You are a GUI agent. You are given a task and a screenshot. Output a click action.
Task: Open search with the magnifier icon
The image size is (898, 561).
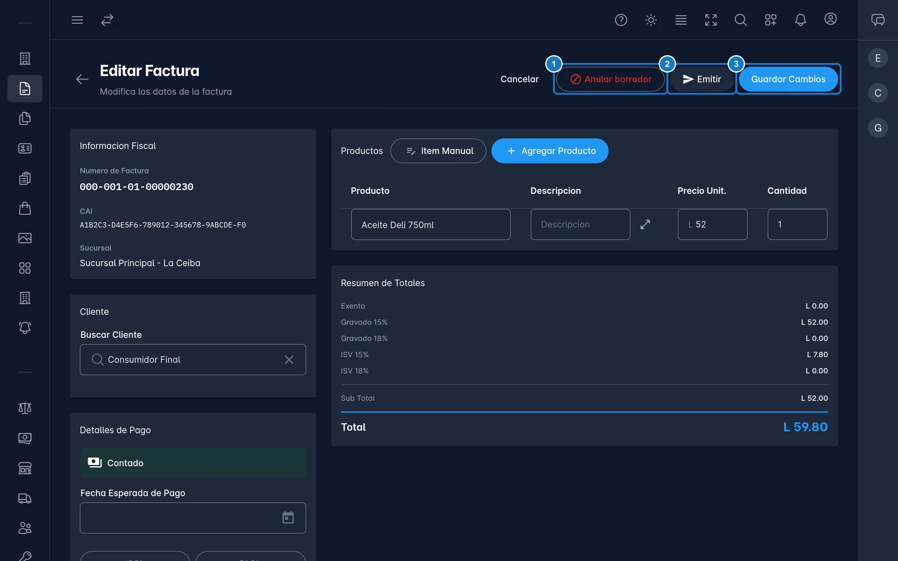tap(741, 20)
